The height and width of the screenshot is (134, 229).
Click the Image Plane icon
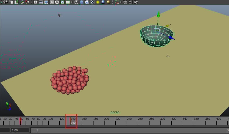tap(22, 2)
